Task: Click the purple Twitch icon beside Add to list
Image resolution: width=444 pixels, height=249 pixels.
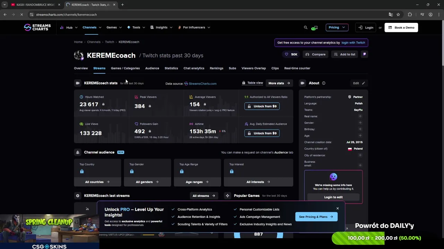Action: point(364,54)
